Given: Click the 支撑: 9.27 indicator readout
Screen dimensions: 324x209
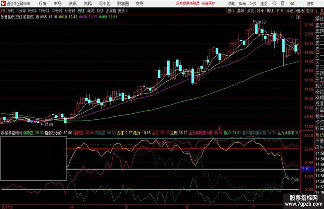Looking at the screenshot, I should pos(124,133).
